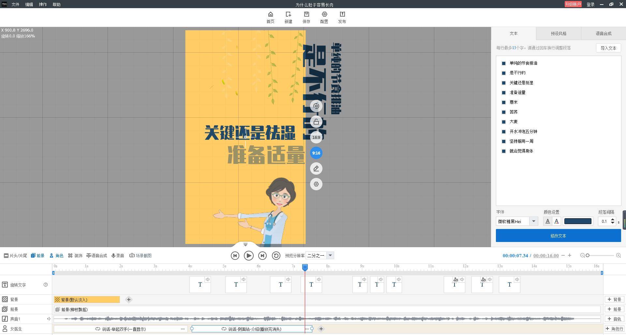Switch to 预设风格 tab
This screenshot has width=626, height=335.
[x=558, y=33]
